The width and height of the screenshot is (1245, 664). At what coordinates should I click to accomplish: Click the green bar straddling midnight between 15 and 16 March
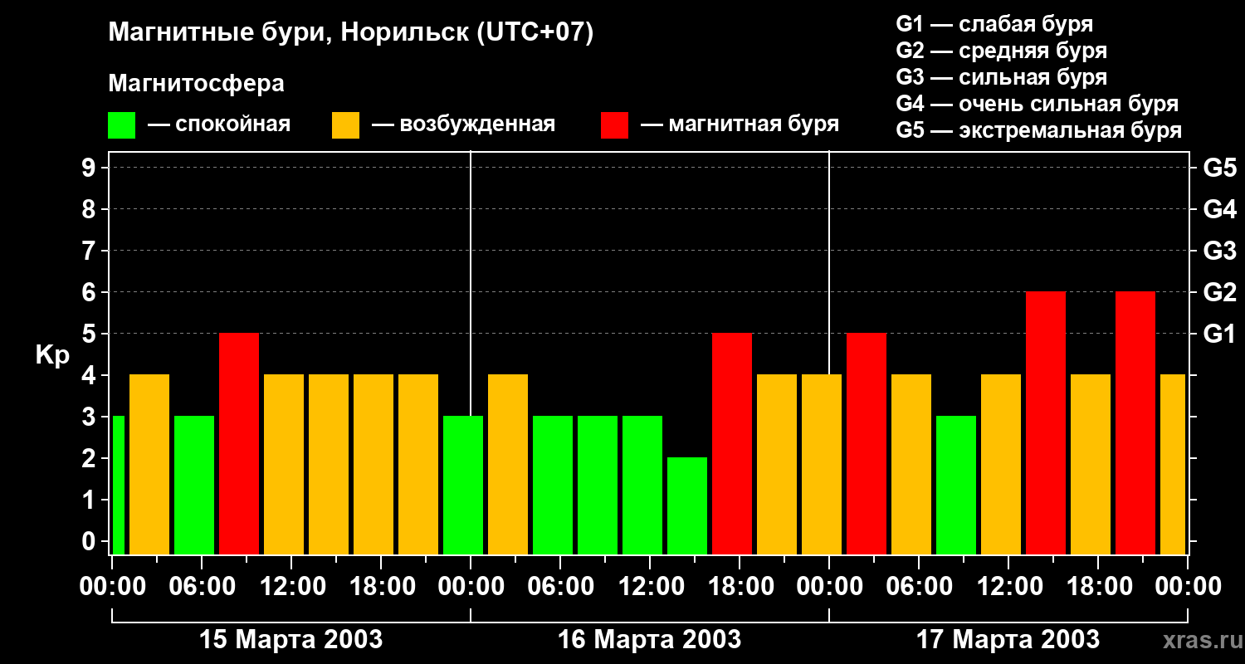click(463, 485)
